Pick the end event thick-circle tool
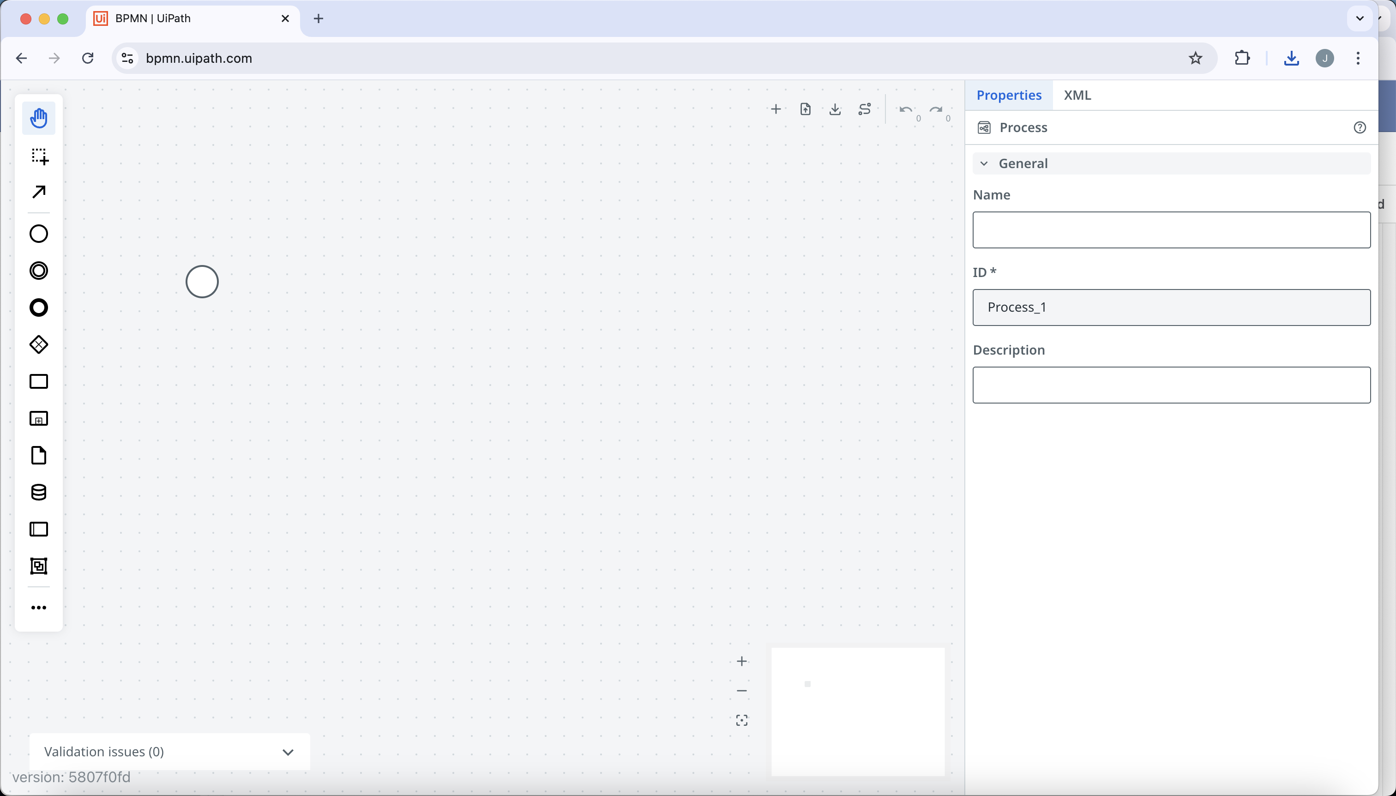 pos(39,308)
